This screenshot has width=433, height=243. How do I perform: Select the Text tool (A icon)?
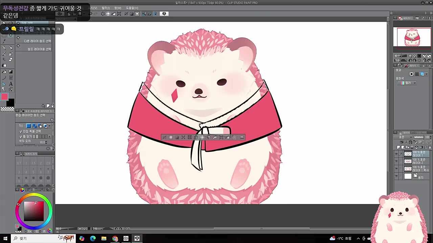click(x=10, y=84)
